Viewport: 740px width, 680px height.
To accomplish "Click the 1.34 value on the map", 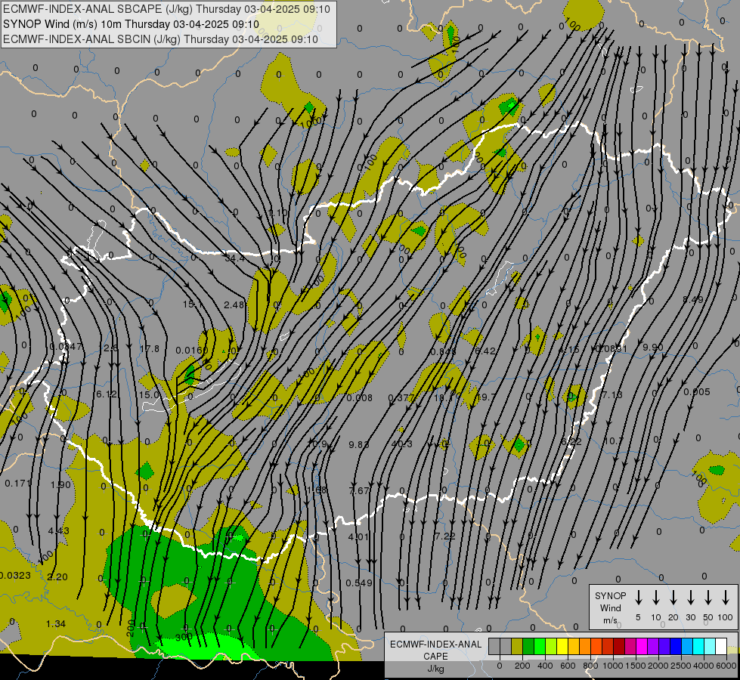I will 56,624.
